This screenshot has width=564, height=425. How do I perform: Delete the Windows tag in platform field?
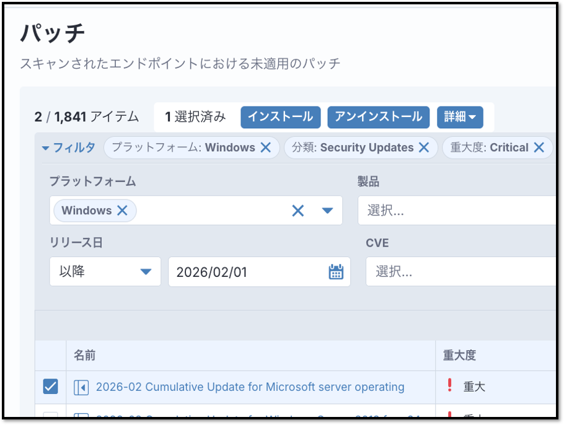coord(122,211)
